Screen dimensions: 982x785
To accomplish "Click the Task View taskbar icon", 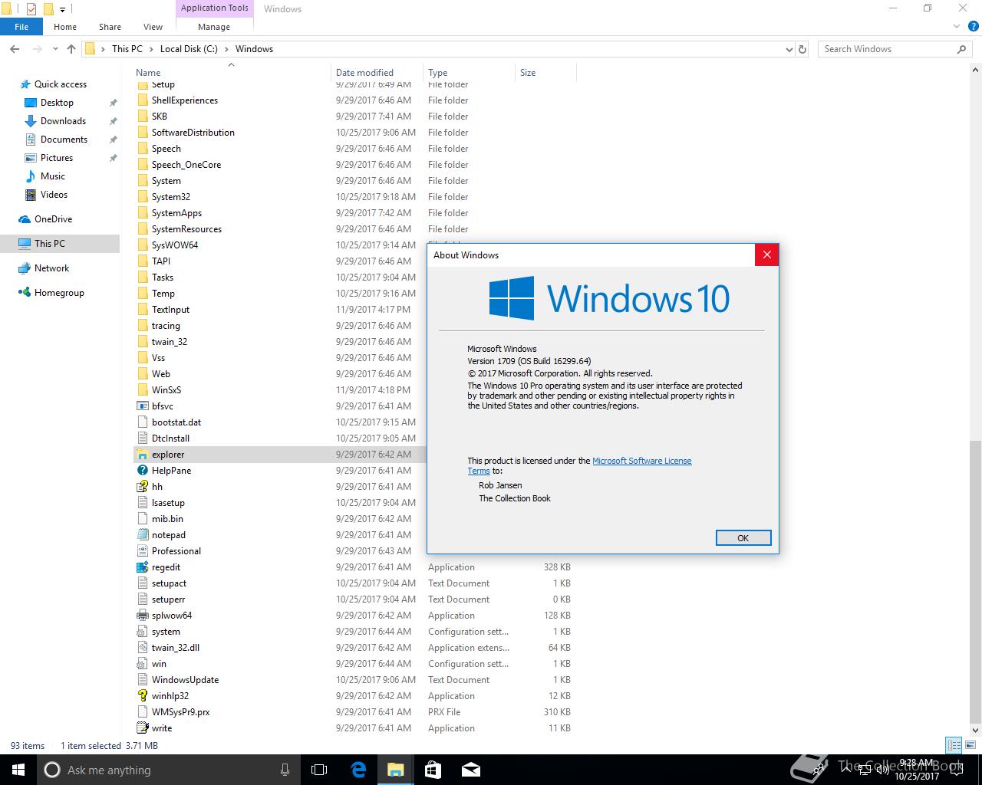I will 319,770.
